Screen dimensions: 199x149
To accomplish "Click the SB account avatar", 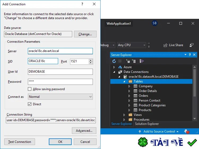I will [154, 23].
